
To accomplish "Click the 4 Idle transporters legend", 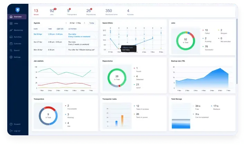I will (x=68, y=124).
